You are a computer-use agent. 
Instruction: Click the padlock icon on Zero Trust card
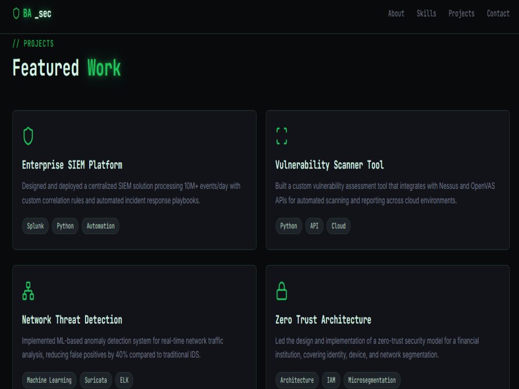tap(282, 291)
